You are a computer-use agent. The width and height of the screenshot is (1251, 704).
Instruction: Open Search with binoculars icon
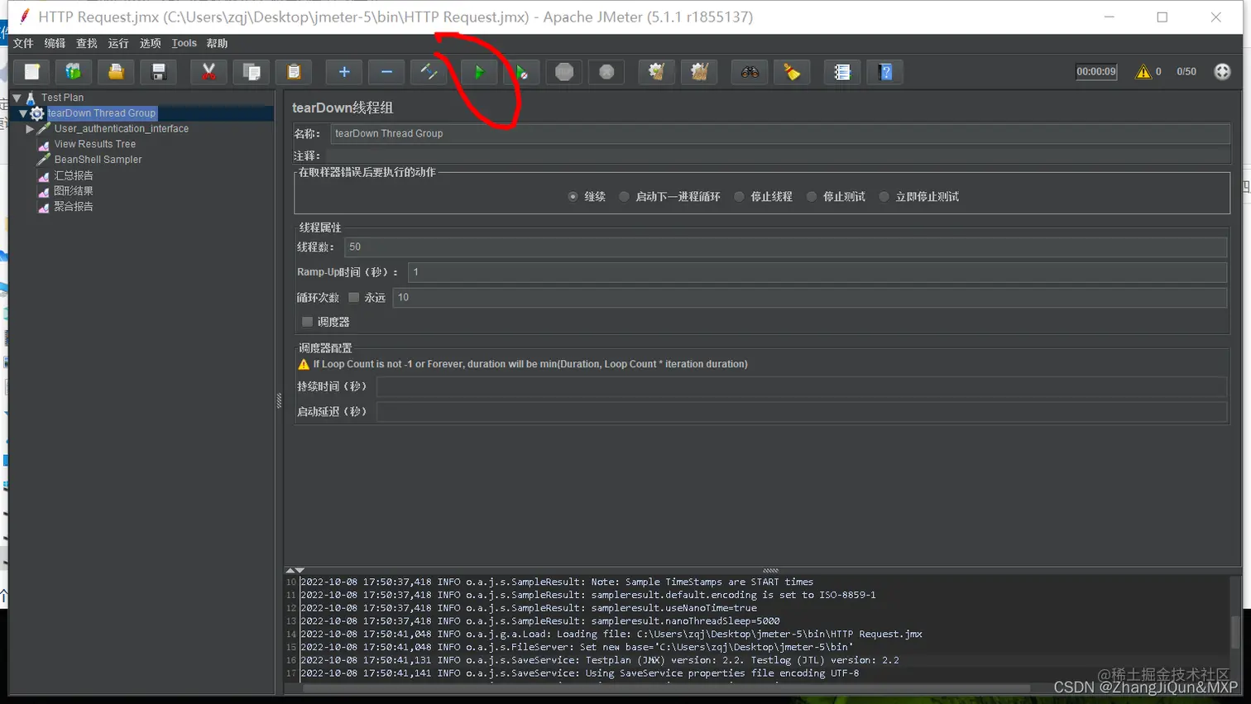pos(750,72)
